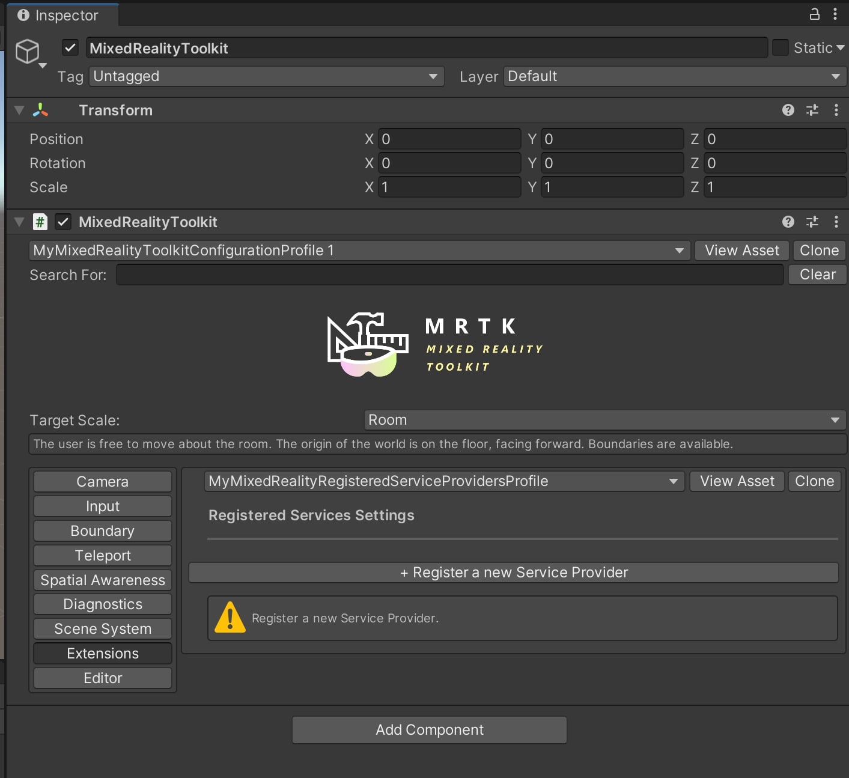The image size is (849, 778).
Task: Clone the registered service providers profile
Action: (x=814, y=481)
